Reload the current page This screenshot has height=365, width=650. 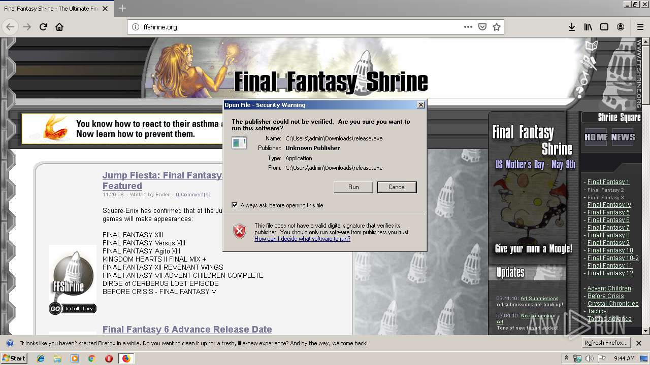pyautogui.click(x=43, y=27)
